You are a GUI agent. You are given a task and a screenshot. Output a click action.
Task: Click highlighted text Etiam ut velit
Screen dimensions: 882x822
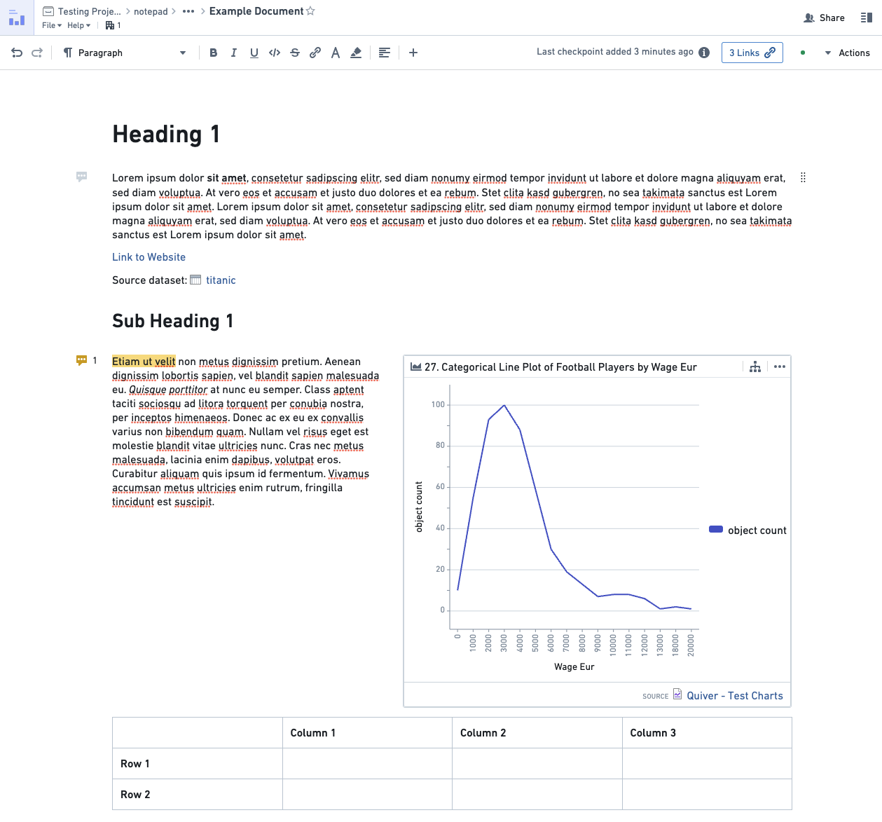click(x=144, y=362)
